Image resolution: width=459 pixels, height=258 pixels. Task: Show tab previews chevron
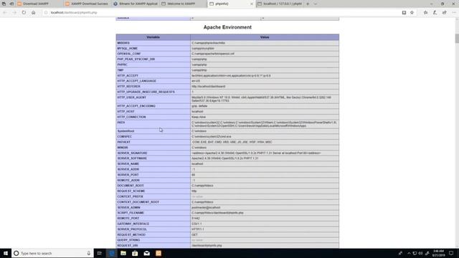tap(316, 4)
